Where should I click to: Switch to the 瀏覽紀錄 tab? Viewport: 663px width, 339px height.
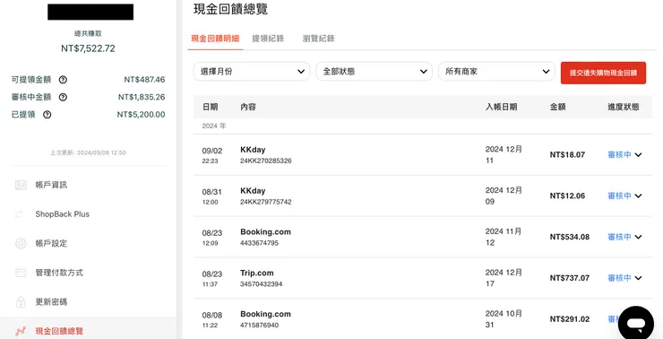(x=318, y=39)
